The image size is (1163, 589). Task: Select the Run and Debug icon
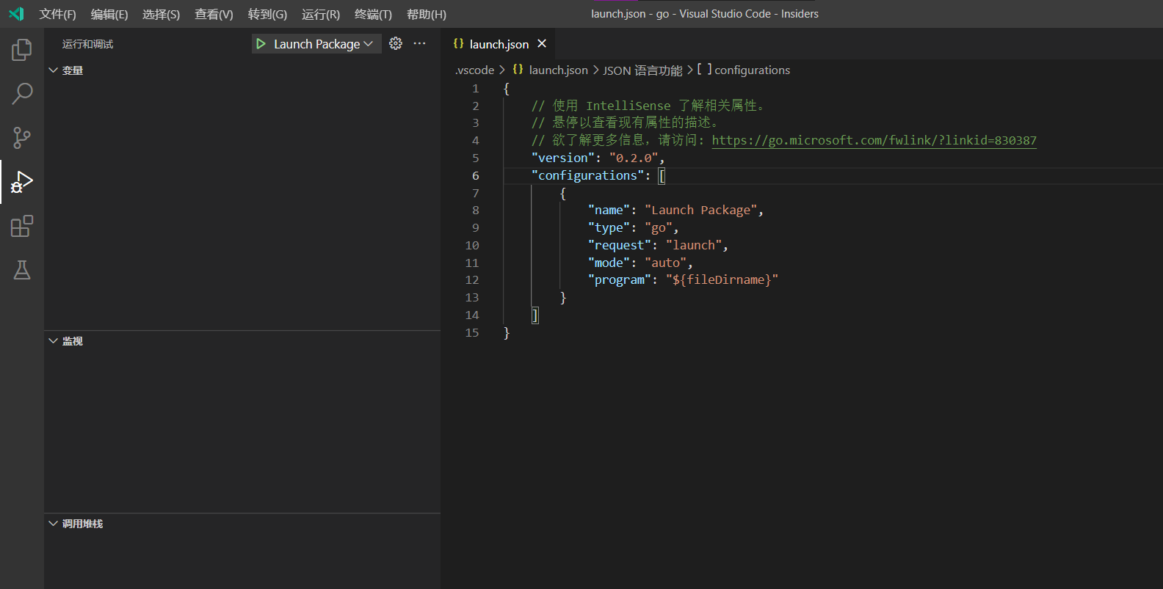point(22,182)
